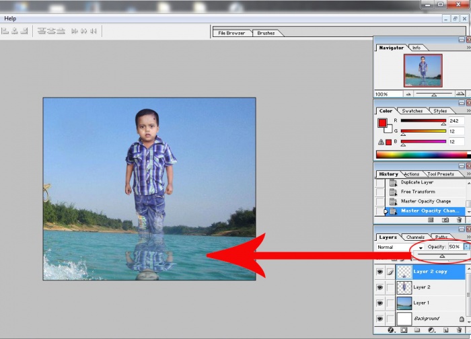Click the Background layer lock icon

(462, 319)
